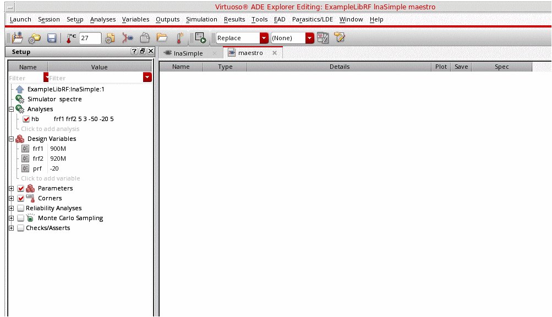This screenshot has width=552, height=317.
Task: Click the red analyses selection icon
Action: 128,37
